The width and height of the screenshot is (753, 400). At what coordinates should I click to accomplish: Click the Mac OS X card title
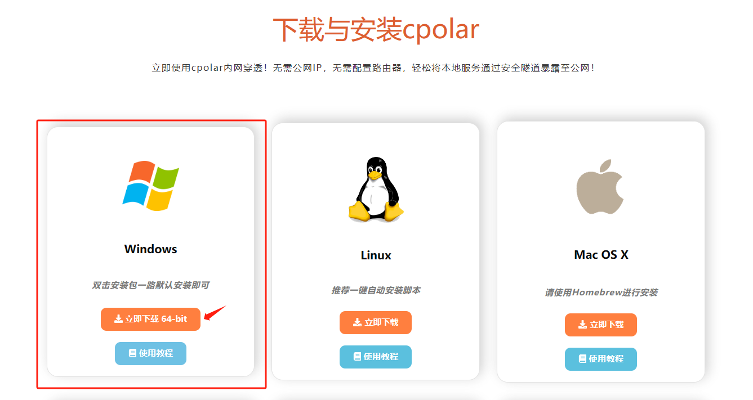(x=601, y=254)
